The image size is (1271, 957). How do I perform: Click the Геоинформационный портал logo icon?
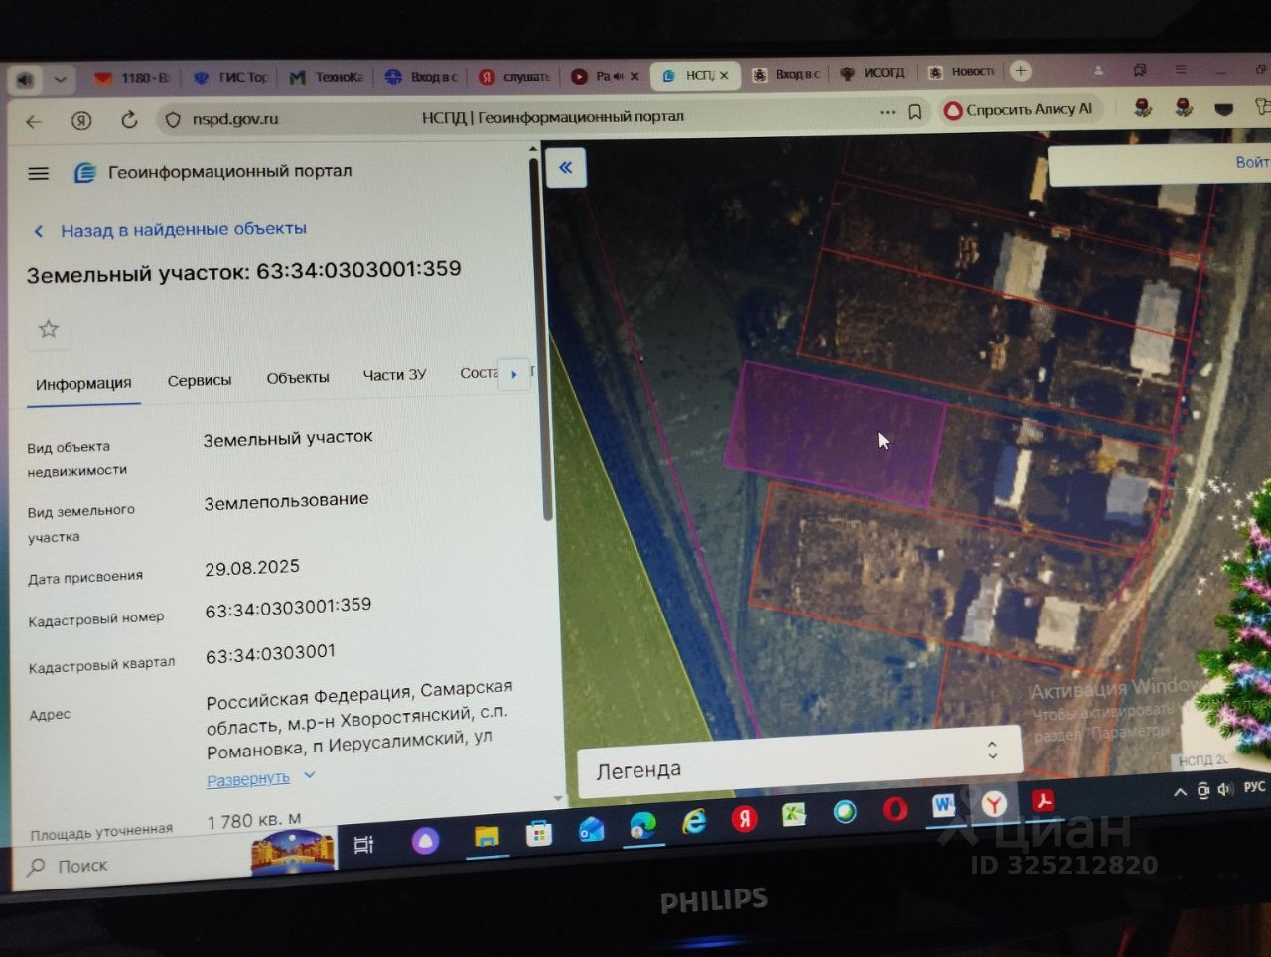coord(85,173)
